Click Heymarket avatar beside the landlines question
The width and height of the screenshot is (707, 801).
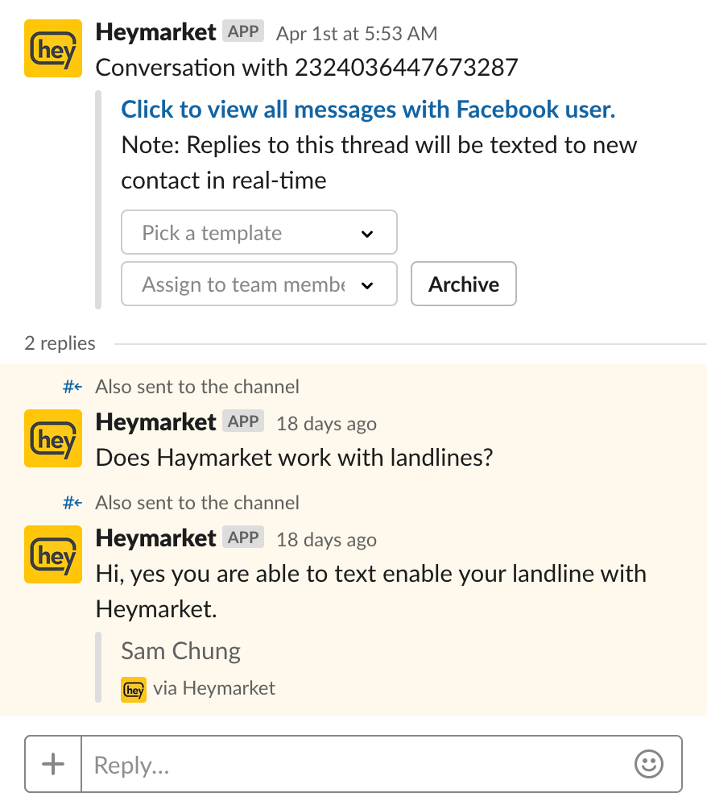point(53,438)
